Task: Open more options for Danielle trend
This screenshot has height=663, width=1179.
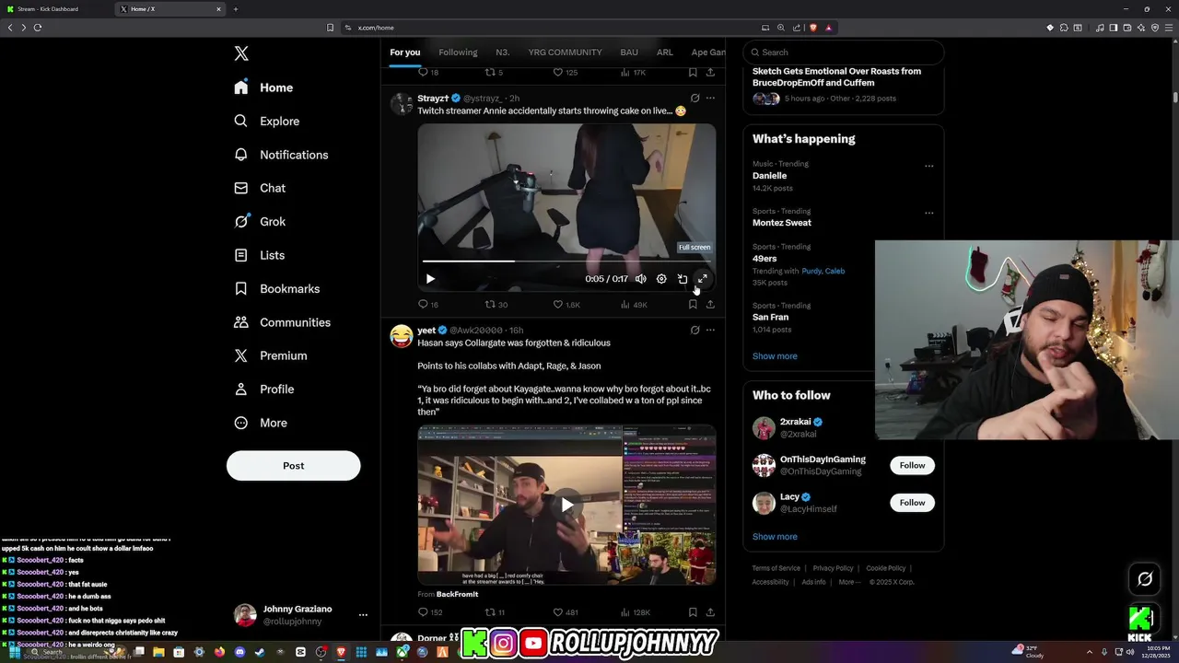Action: (x=929, y=167)
